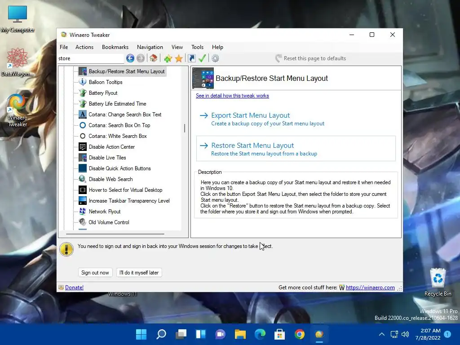Click the blue Back navigation arrow

click(130, 58)
